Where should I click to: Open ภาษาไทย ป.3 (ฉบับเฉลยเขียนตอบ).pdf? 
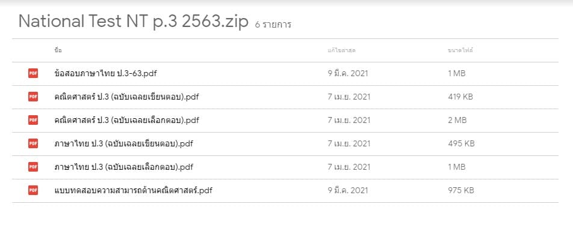pyautogui.click(x=123, y=143)
